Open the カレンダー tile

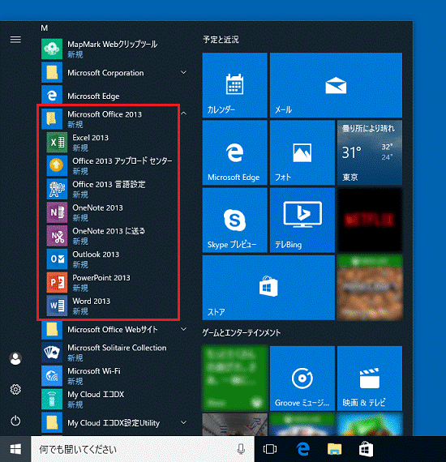pyautogui.click(x=234, y=85)
